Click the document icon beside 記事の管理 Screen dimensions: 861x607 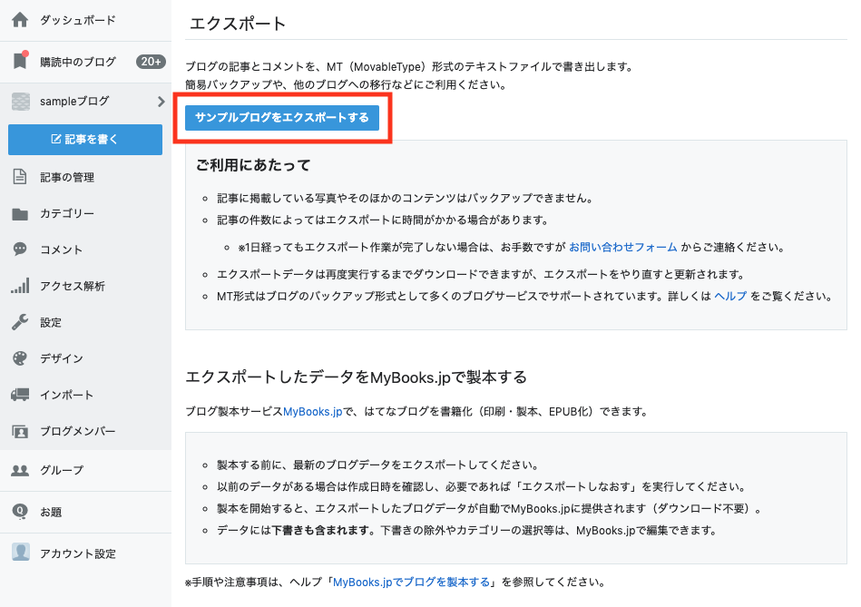[x=20, y=177]
